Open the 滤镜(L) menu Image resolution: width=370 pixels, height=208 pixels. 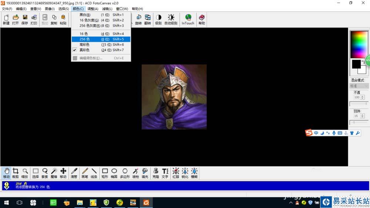tap(107, 9)
